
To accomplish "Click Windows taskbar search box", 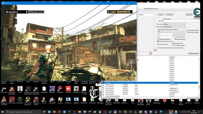I will (x=23, y=112).
